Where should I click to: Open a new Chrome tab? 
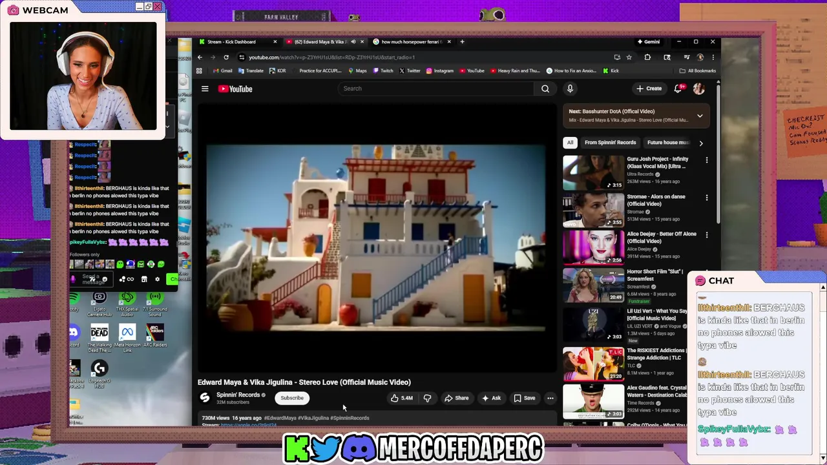point(462,42)
